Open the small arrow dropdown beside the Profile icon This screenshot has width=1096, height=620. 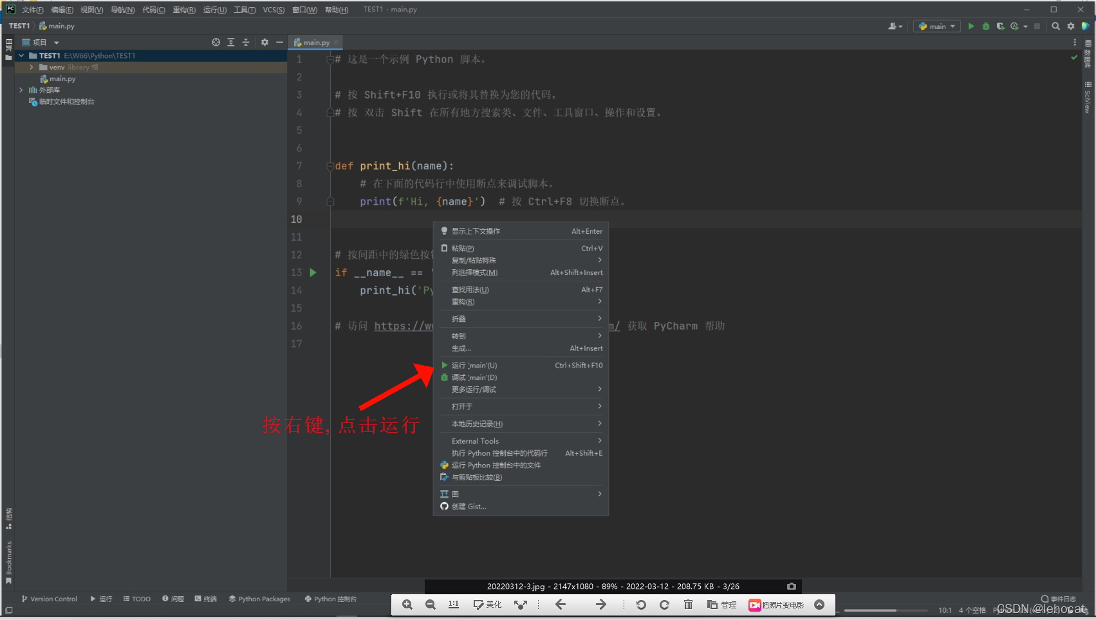[1025, 26]
